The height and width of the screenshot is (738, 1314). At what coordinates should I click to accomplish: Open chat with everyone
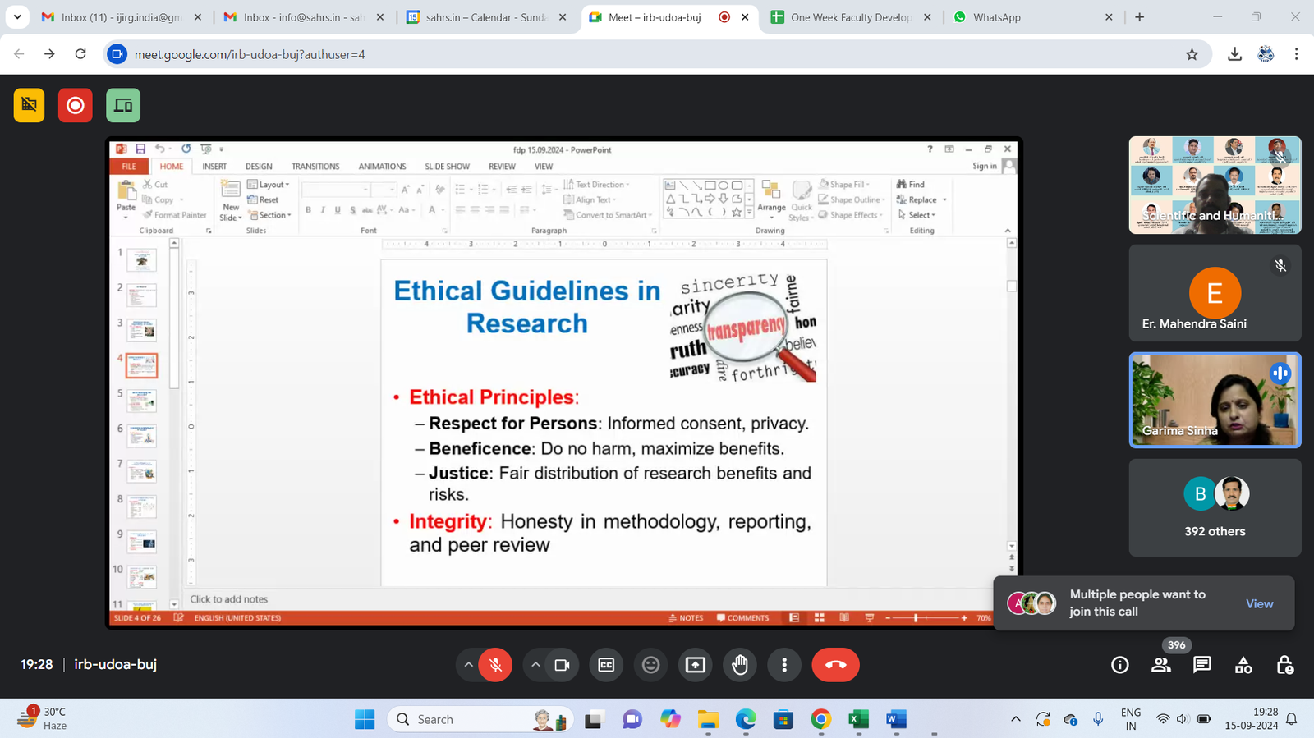(1202, 665)
